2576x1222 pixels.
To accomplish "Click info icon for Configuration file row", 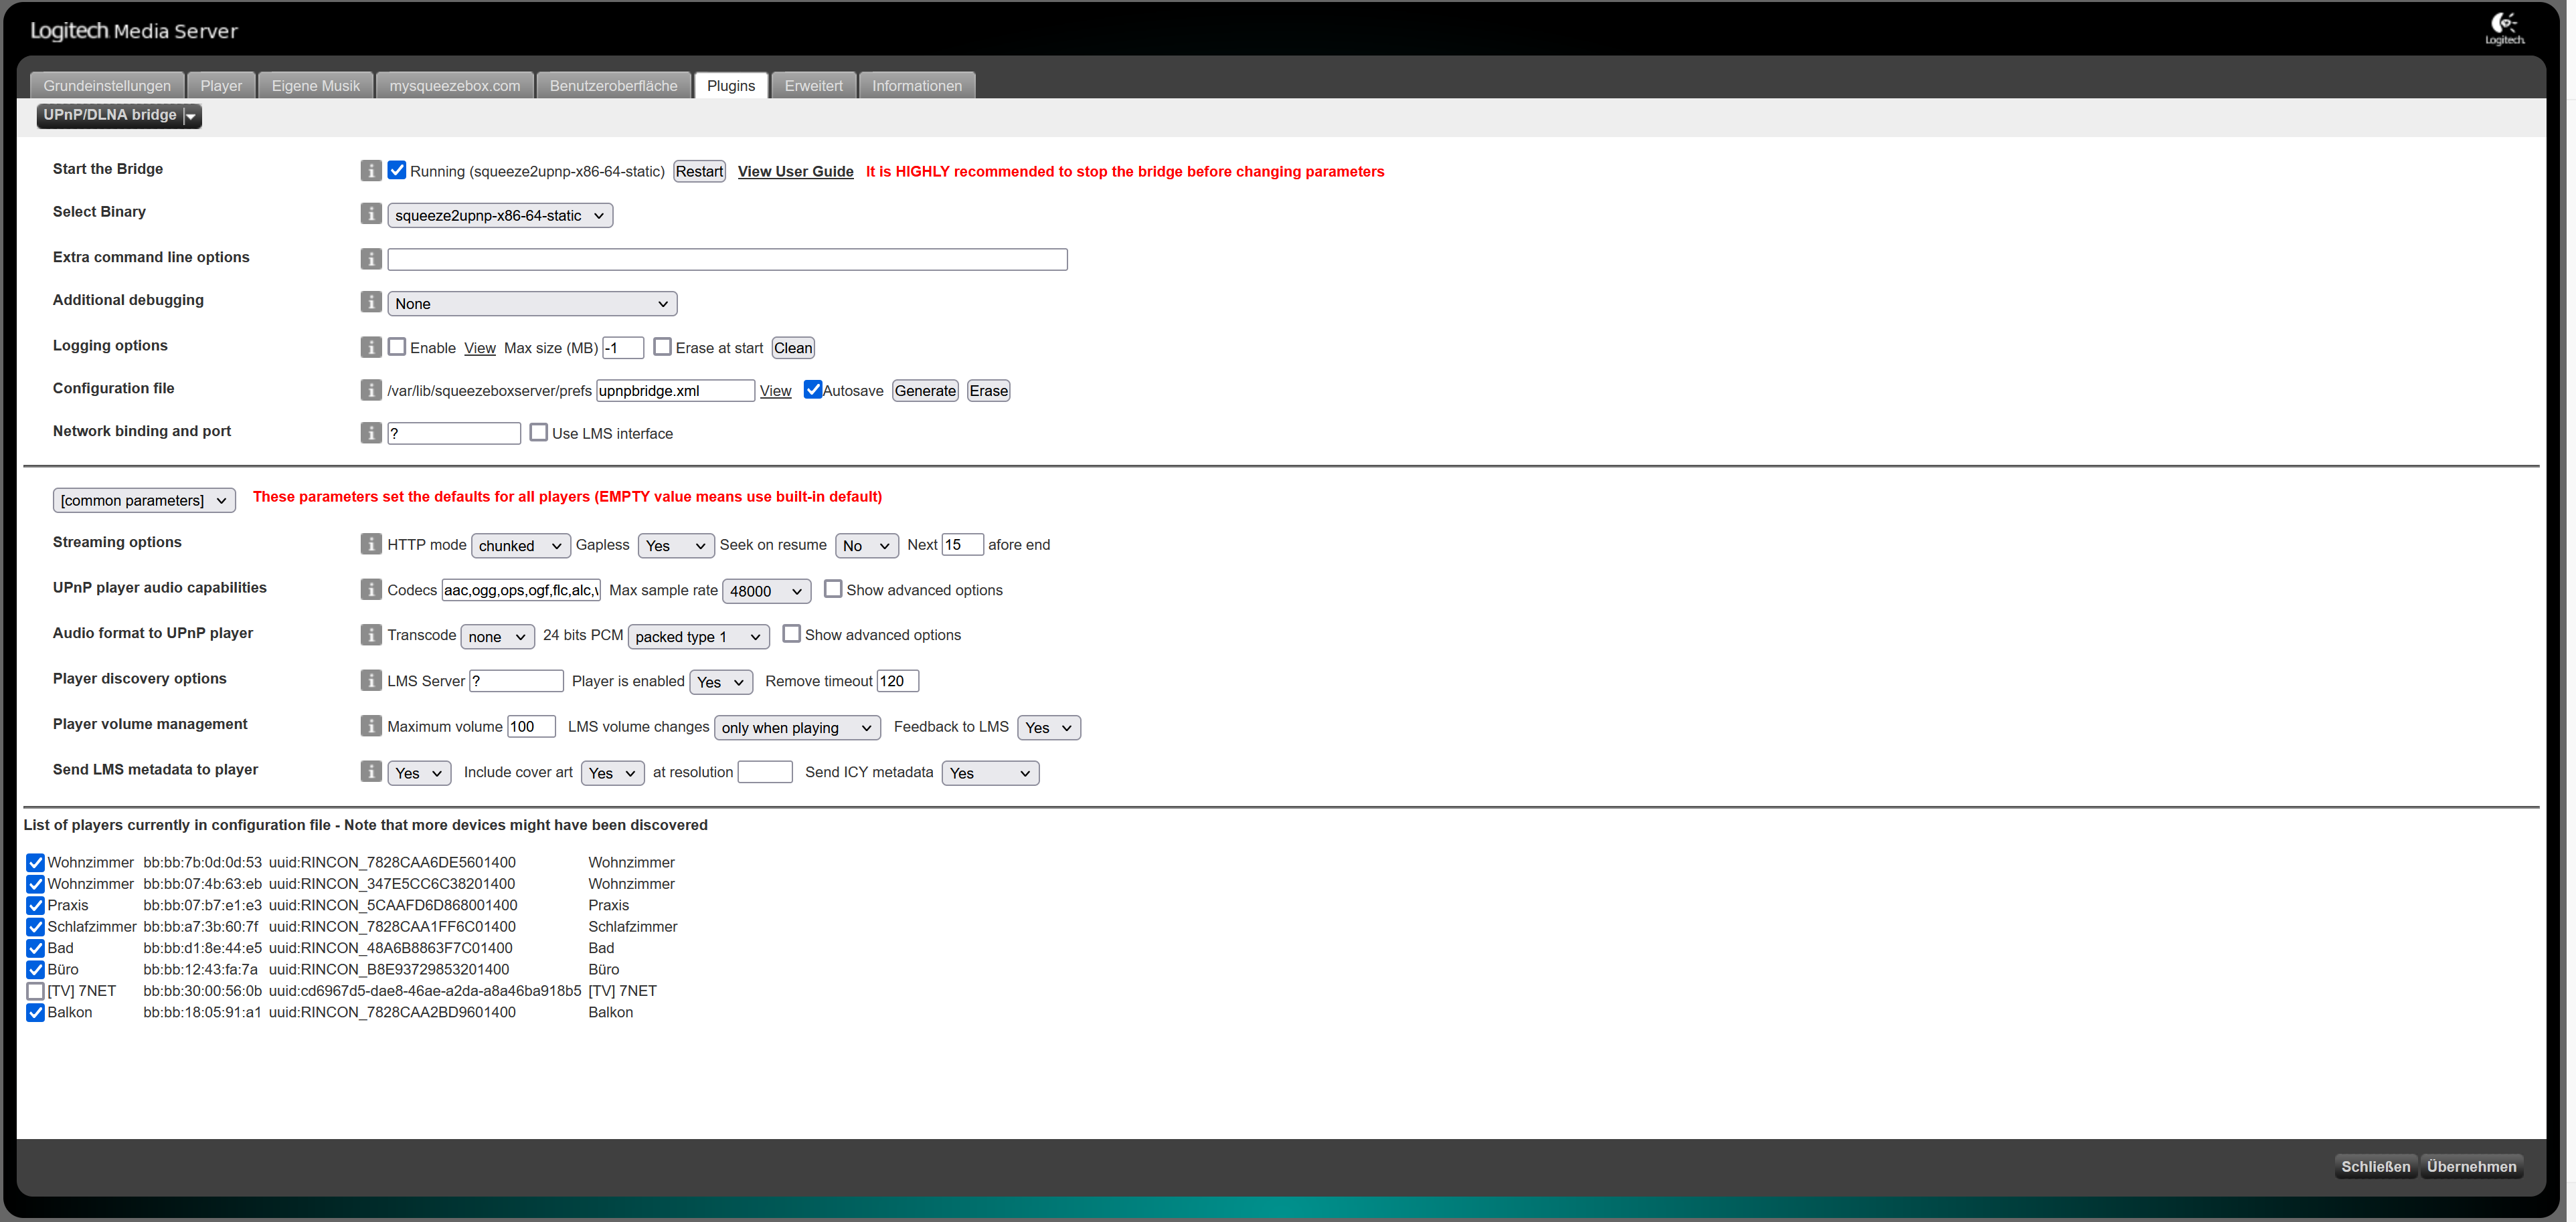I will point(371,390).
